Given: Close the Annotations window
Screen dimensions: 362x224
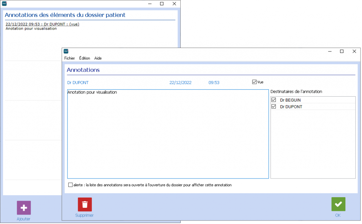Looking at the screenshot, I should pos(355,52).
